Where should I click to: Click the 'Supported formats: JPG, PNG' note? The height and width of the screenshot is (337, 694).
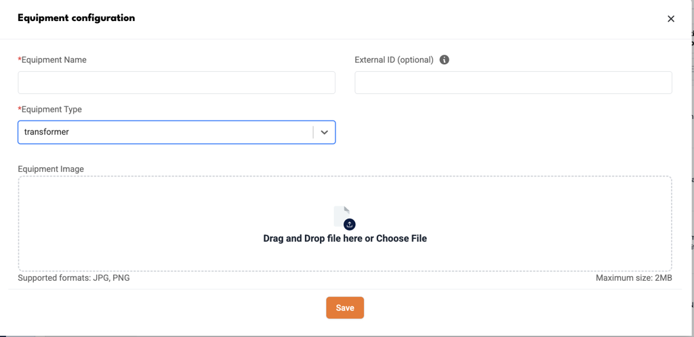(74, 278)
